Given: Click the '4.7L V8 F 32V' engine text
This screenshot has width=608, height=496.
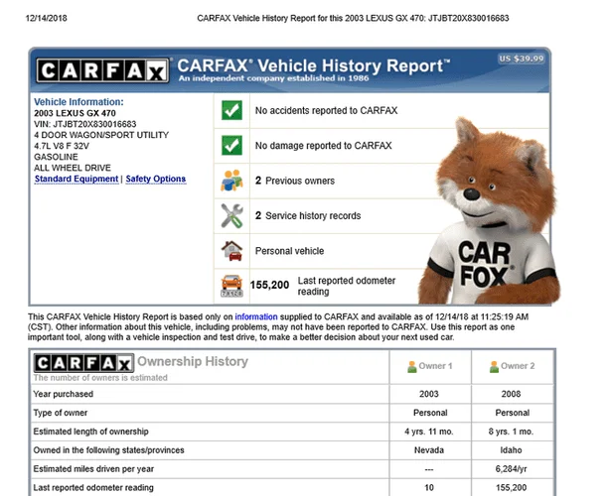Looking at the screenshot, I should point(62,146).
